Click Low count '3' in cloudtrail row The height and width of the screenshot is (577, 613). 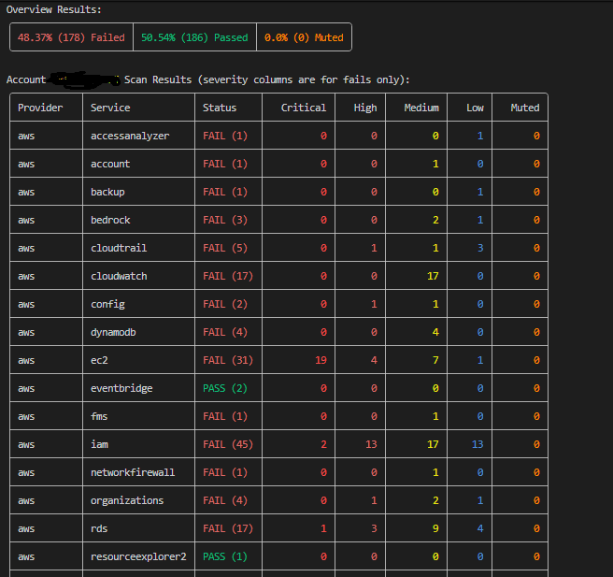480,248
